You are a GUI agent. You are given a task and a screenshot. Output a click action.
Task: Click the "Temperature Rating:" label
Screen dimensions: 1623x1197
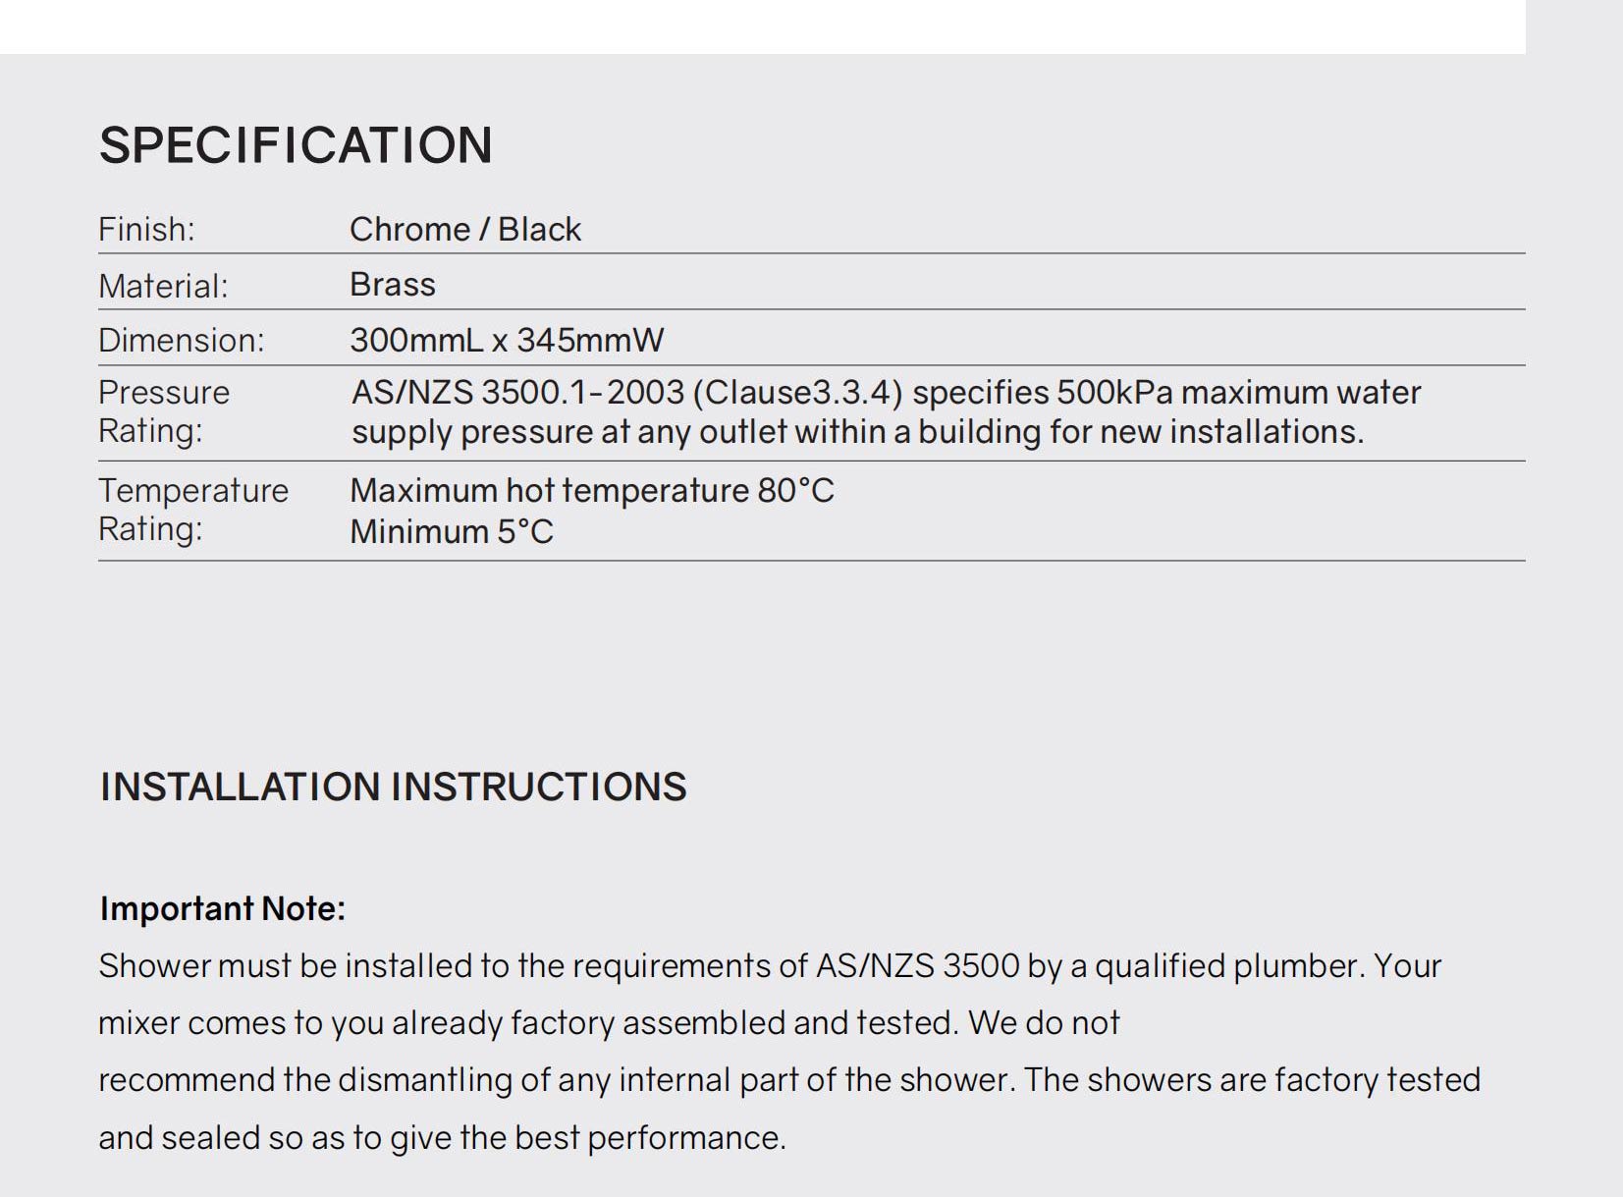tap(192, 510)
